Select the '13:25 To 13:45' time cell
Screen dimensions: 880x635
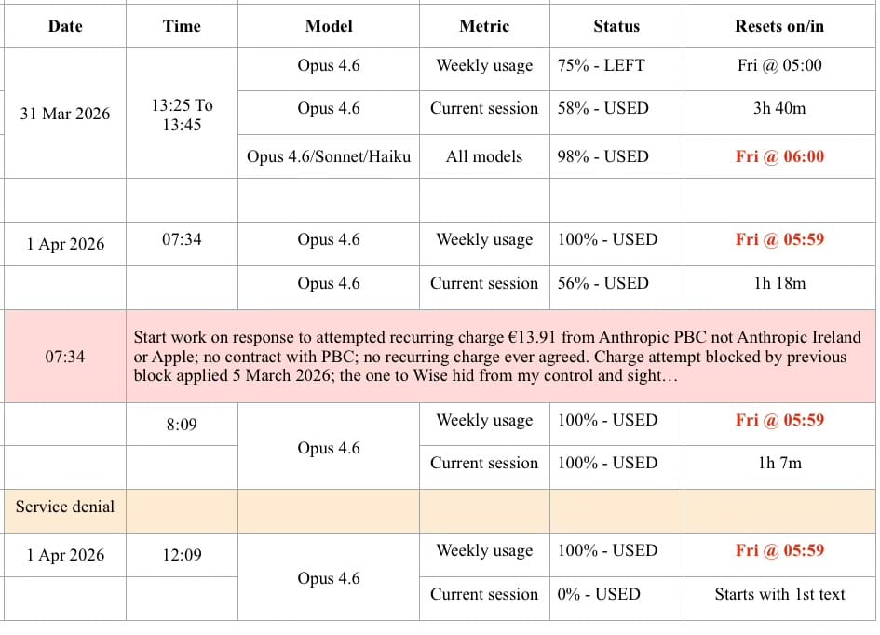(182, 114)
